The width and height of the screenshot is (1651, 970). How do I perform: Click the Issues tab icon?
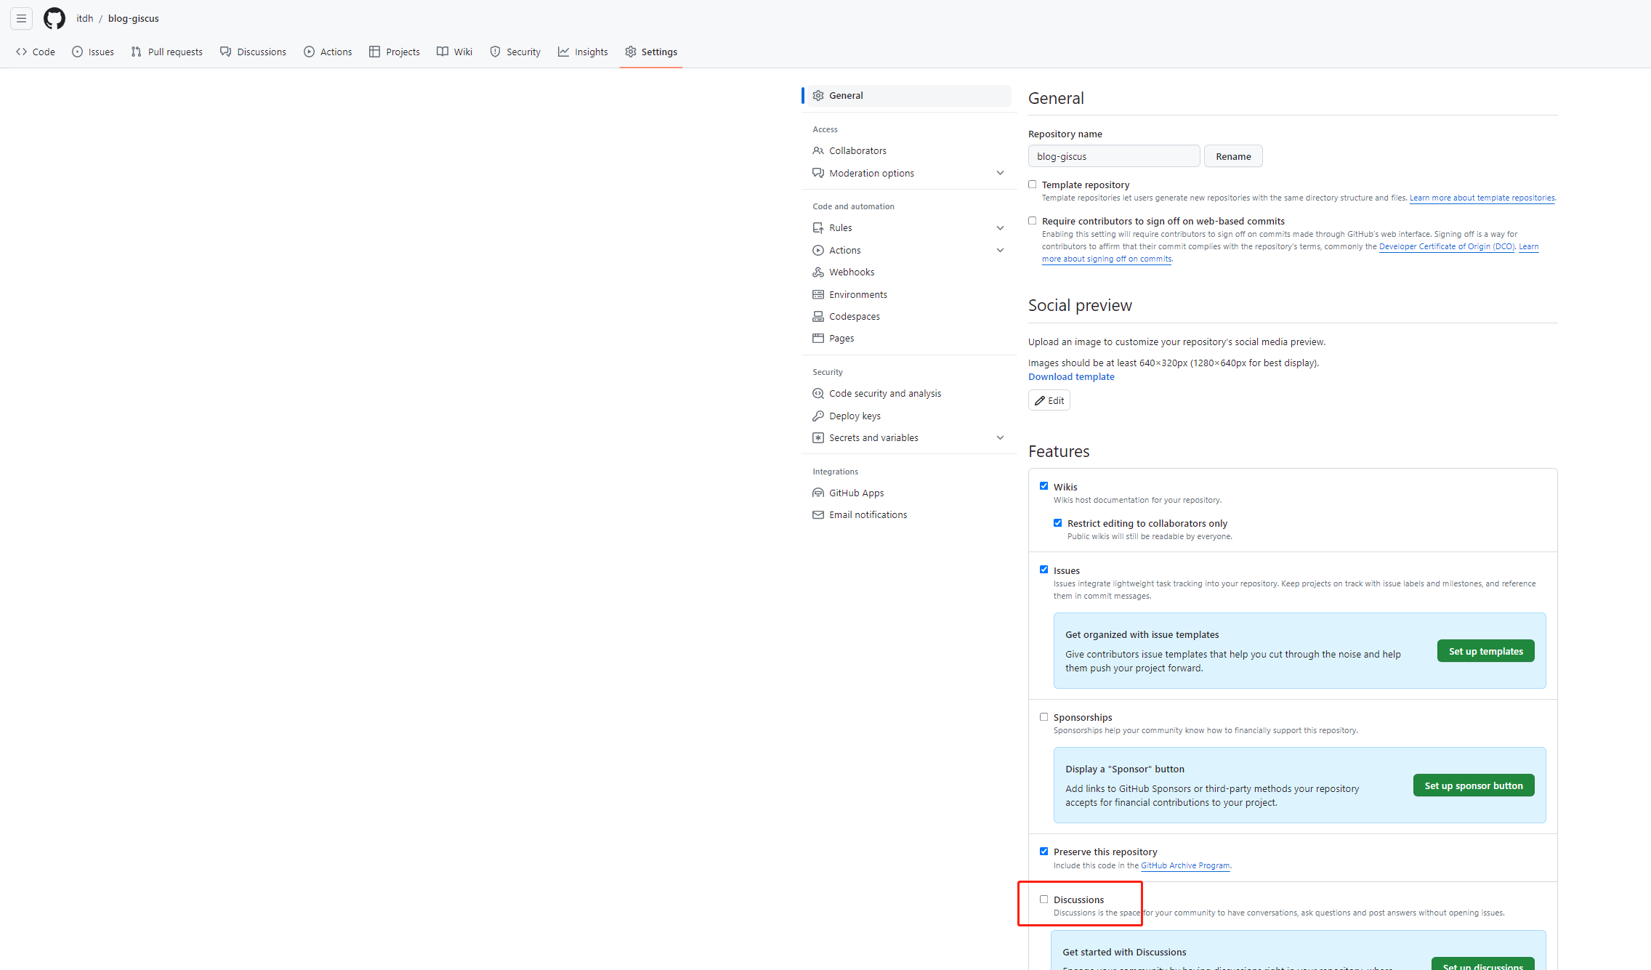tap(78, 52)
